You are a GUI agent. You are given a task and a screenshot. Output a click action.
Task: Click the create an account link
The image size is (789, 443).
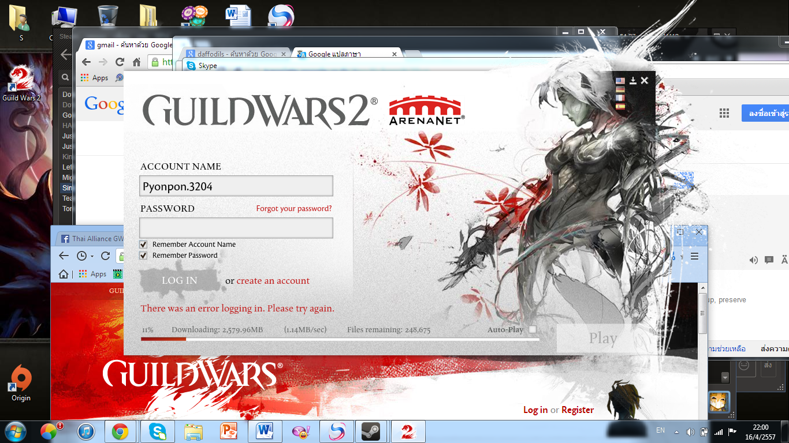click(x=273, y=281)
